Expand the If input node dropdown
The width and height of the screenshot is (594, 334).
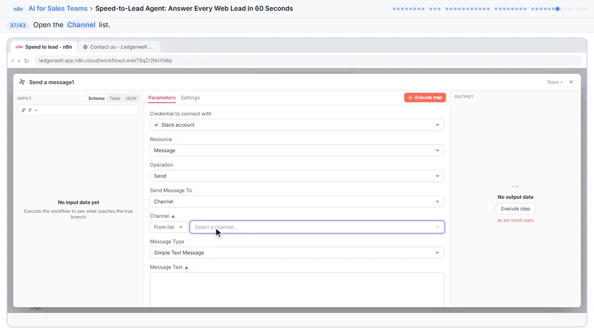coord(78,110)
